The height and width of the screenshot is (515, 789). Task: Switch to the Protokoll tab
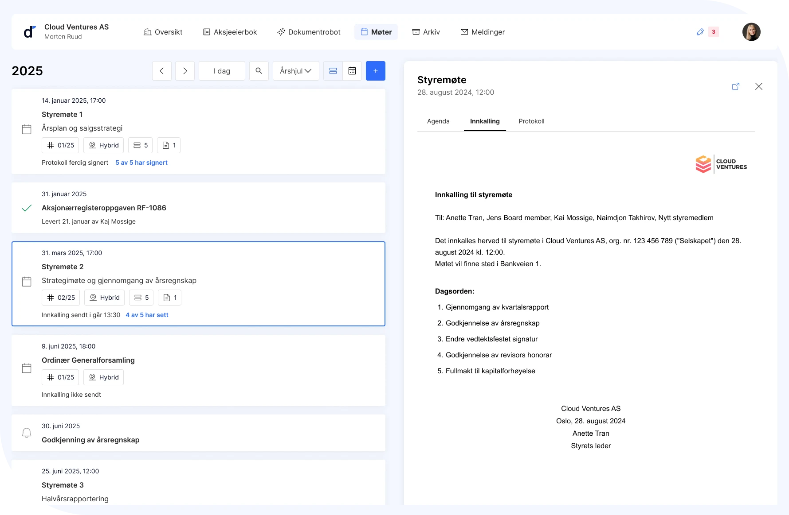click(531, 121)
